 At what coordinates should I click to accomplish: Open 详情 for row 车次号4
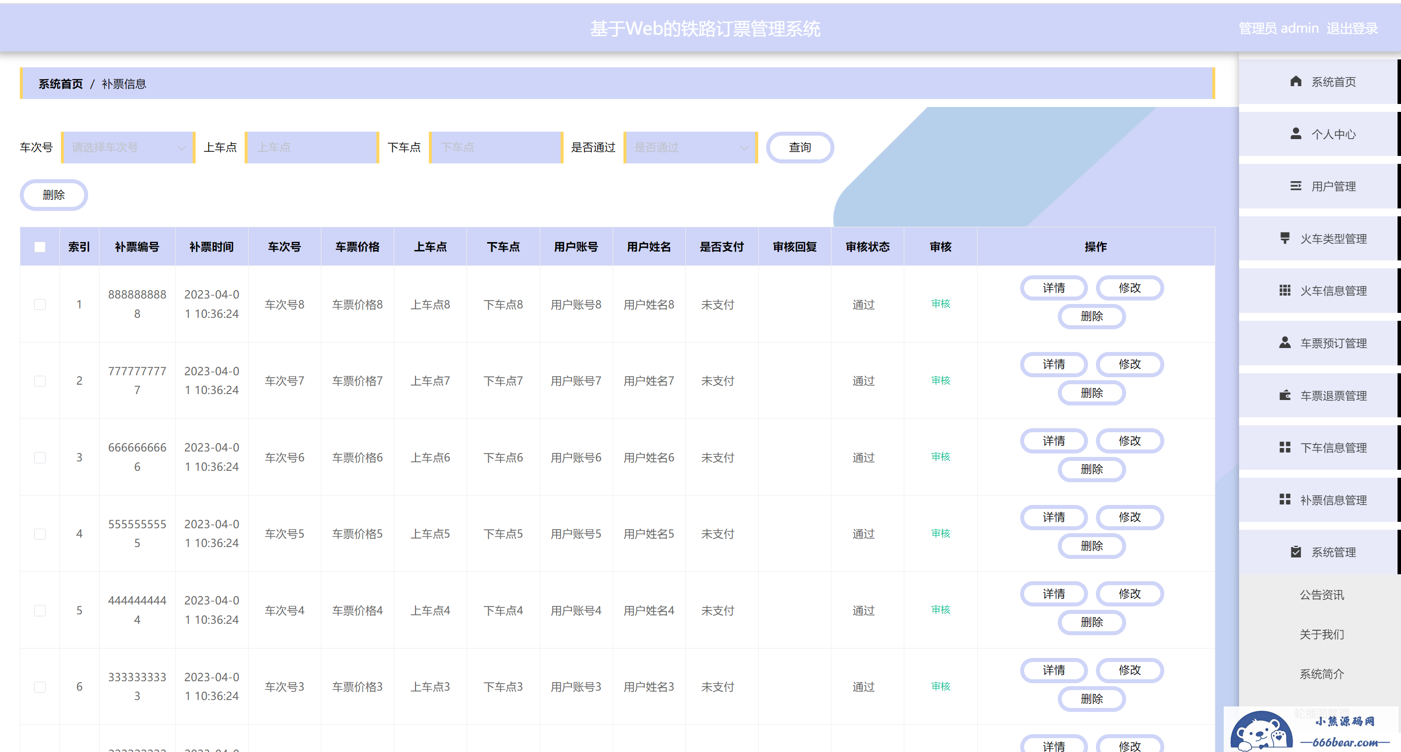point(1053,594)
